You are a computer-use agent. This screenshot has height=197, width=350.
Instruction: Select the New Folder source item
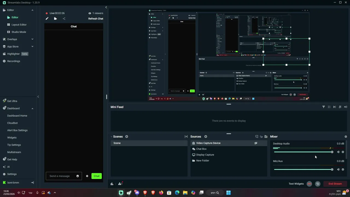(229, 161)
